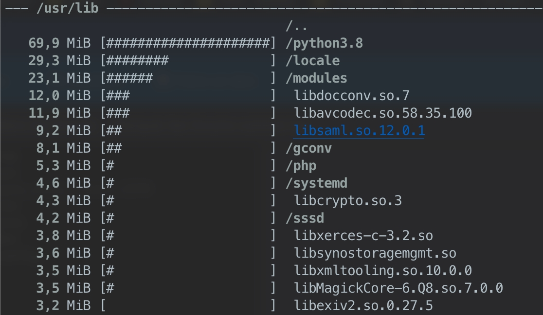Open the /sssd directory
The height and width of the screenshot is (315, 543).
(x=305, y=218)
